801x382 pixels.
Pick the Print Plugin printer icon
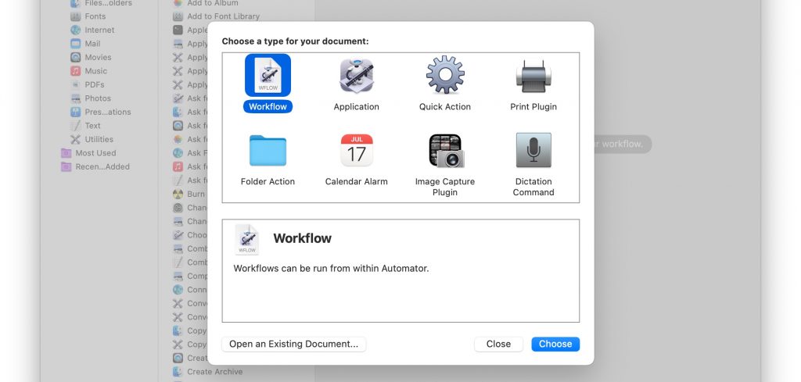(x=533, y=77)
